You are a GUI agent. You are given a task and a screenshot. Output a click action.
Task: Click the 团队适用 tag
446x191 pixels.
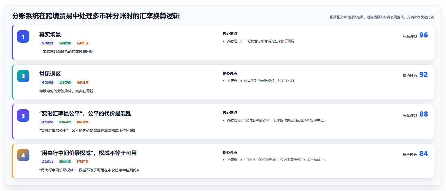tap(83, 122)
